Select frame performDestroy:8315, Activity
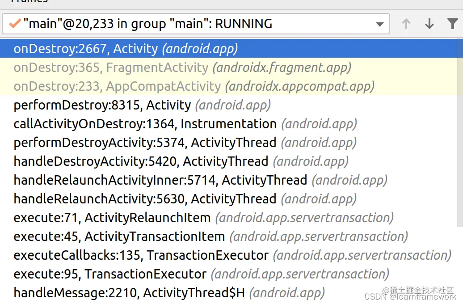 [x=228, y=105]
